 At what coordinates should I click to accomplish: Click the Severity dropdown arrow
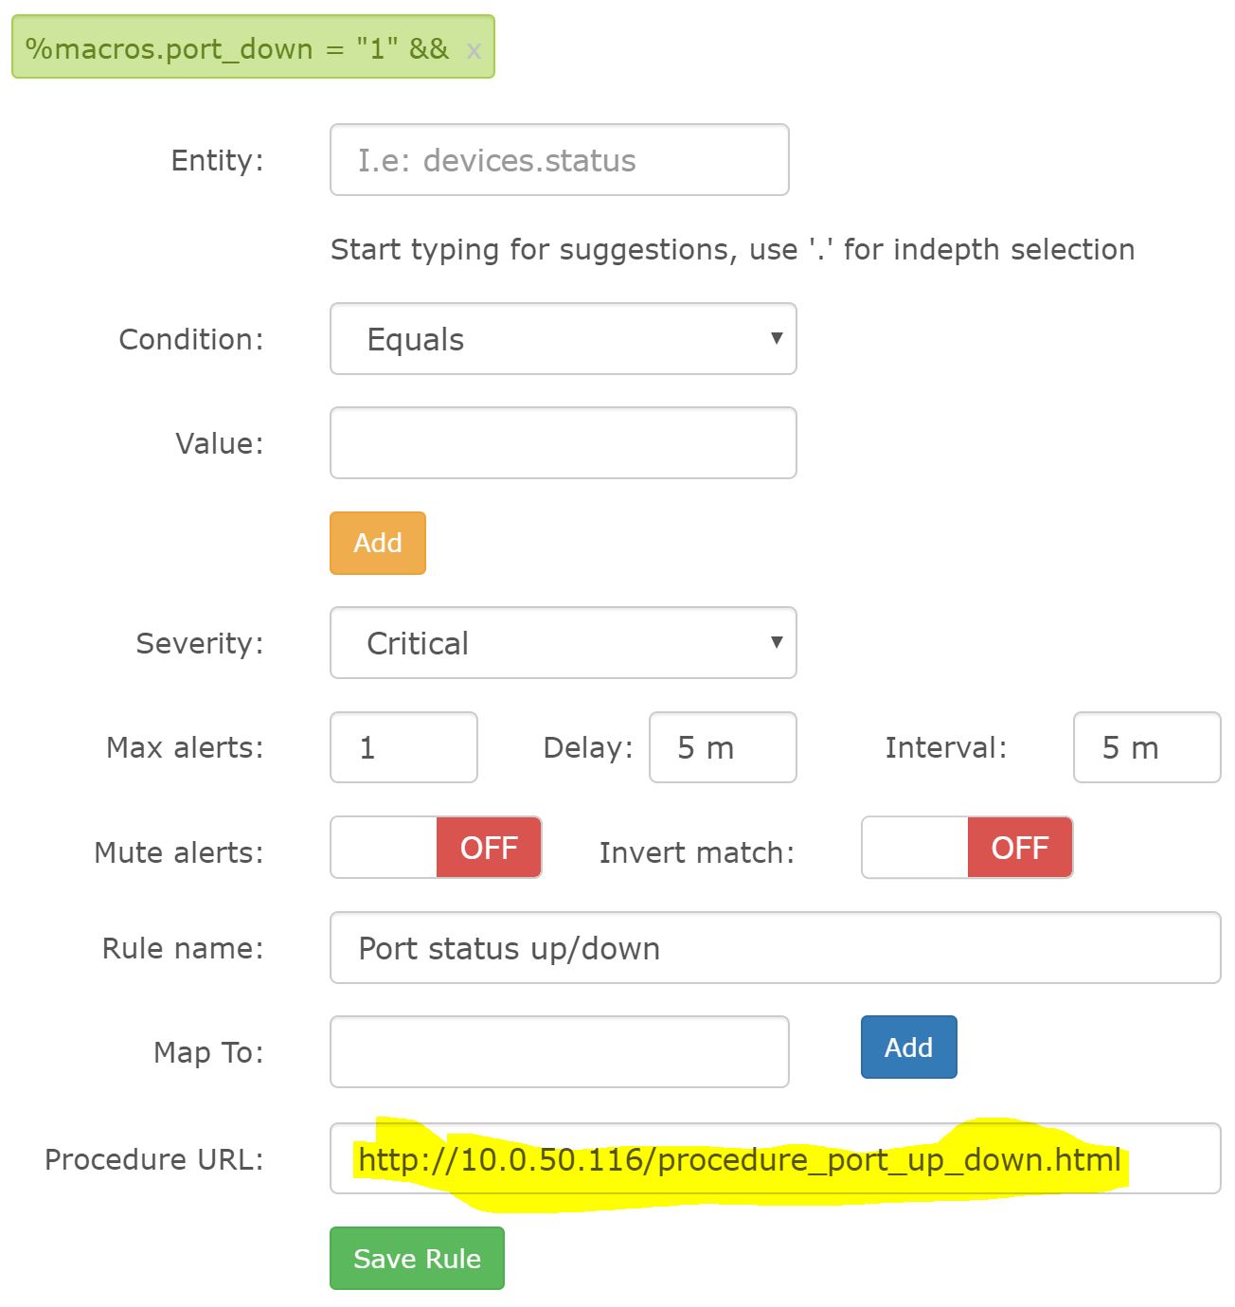(x=777, y=642)
